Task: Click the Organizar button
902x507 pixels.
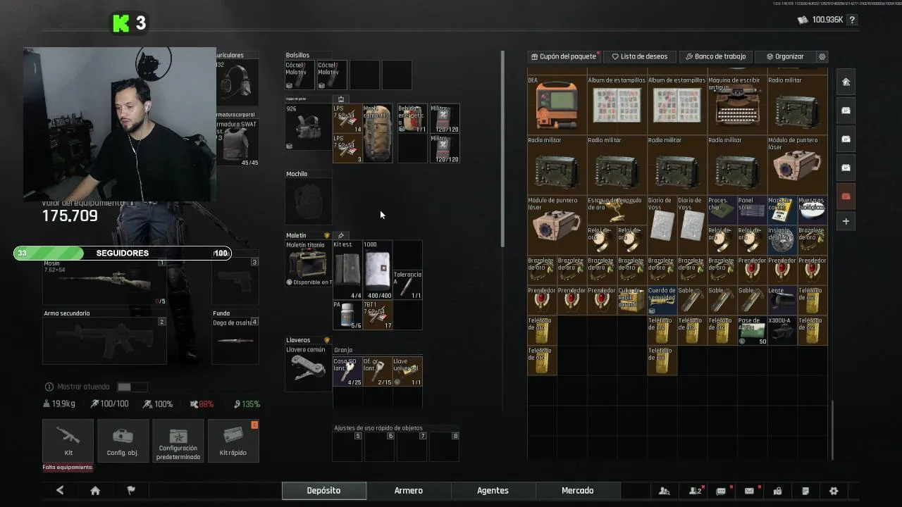Action: pos(784,56)
